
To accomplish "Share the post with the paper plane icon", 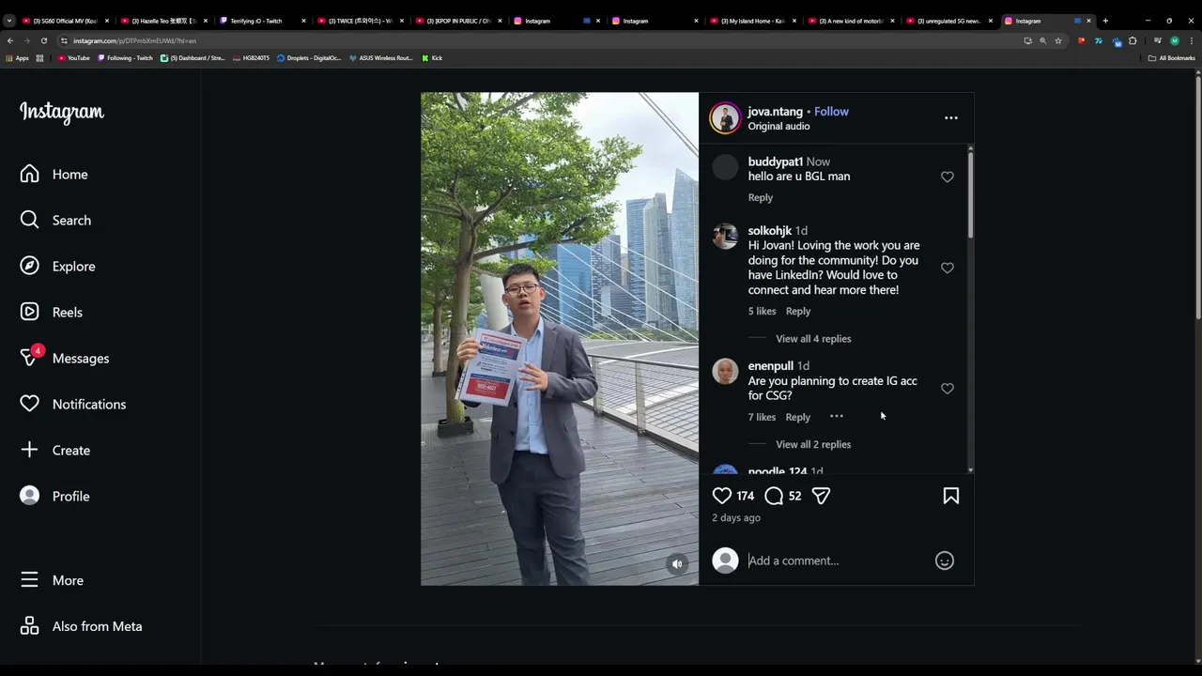I will click(x=821, y=496).
